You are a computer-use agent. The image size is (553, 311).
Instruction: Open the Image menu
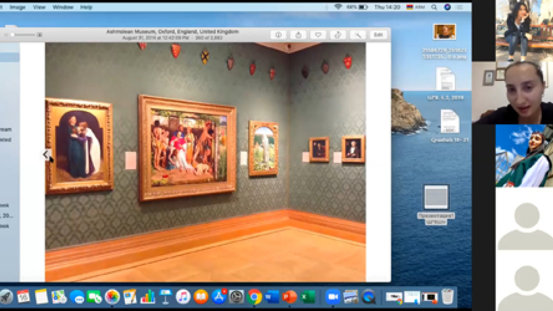click(17, 7)
